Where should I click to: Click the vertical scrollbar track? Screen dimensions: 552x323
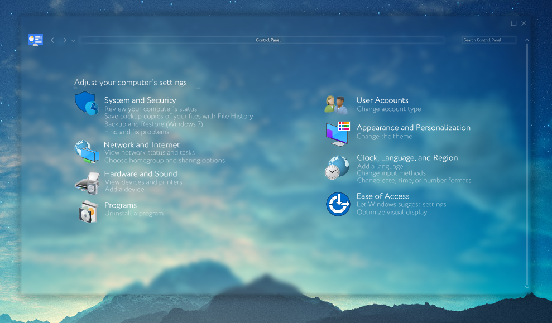[527, 163]
